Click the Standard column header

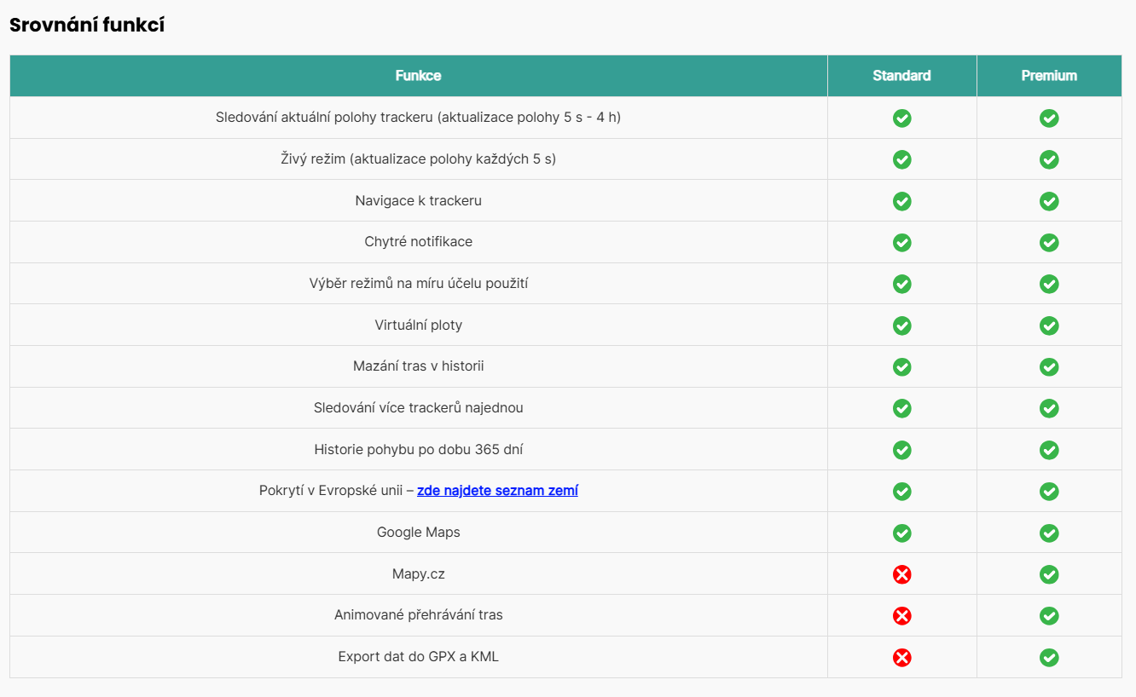pyautogui.click(x=901, y=76)
